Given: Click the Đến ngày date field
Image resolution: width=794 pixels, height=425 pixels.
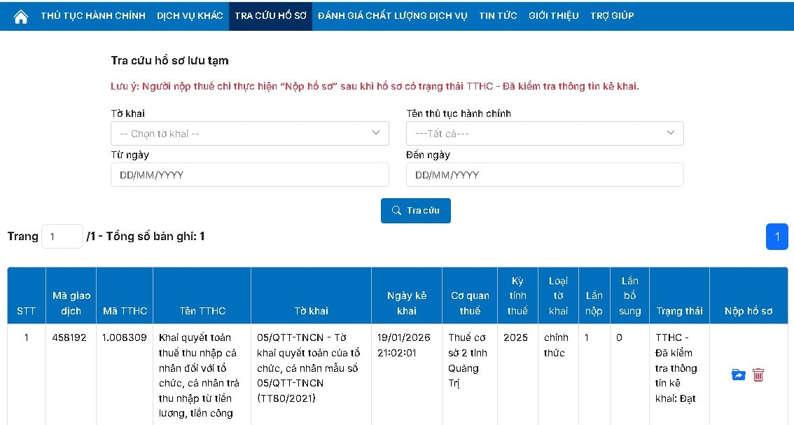Looking at the screenshot, I should [545, 175].
